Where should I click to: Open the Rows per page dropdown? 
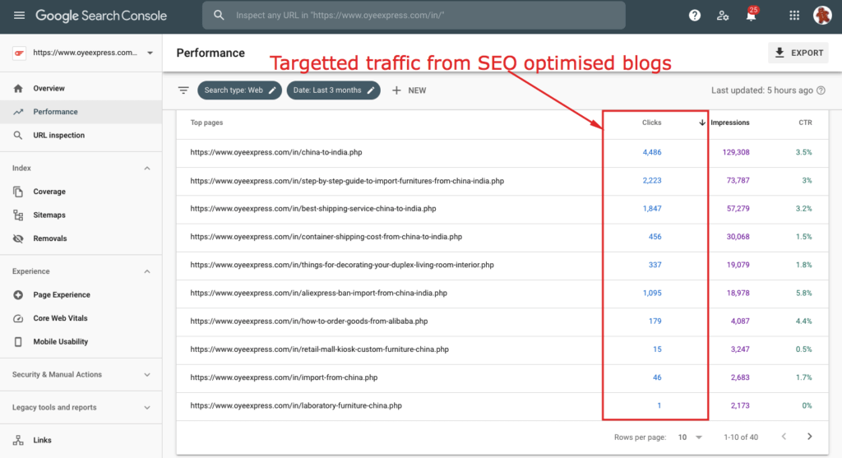[x=690, y=437]
